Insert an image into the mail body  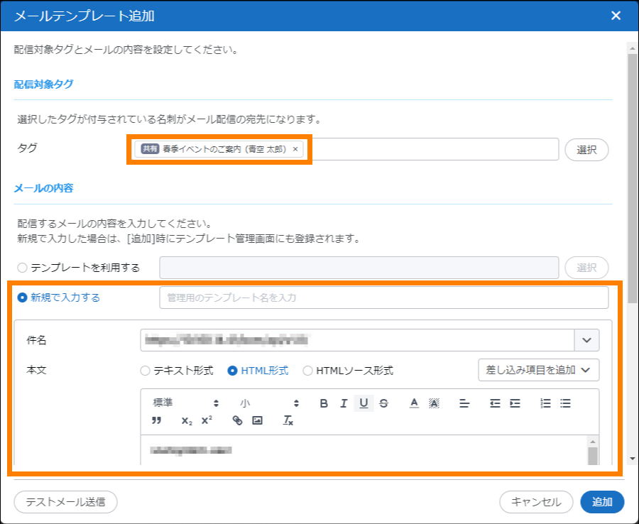tap(258, 420)
